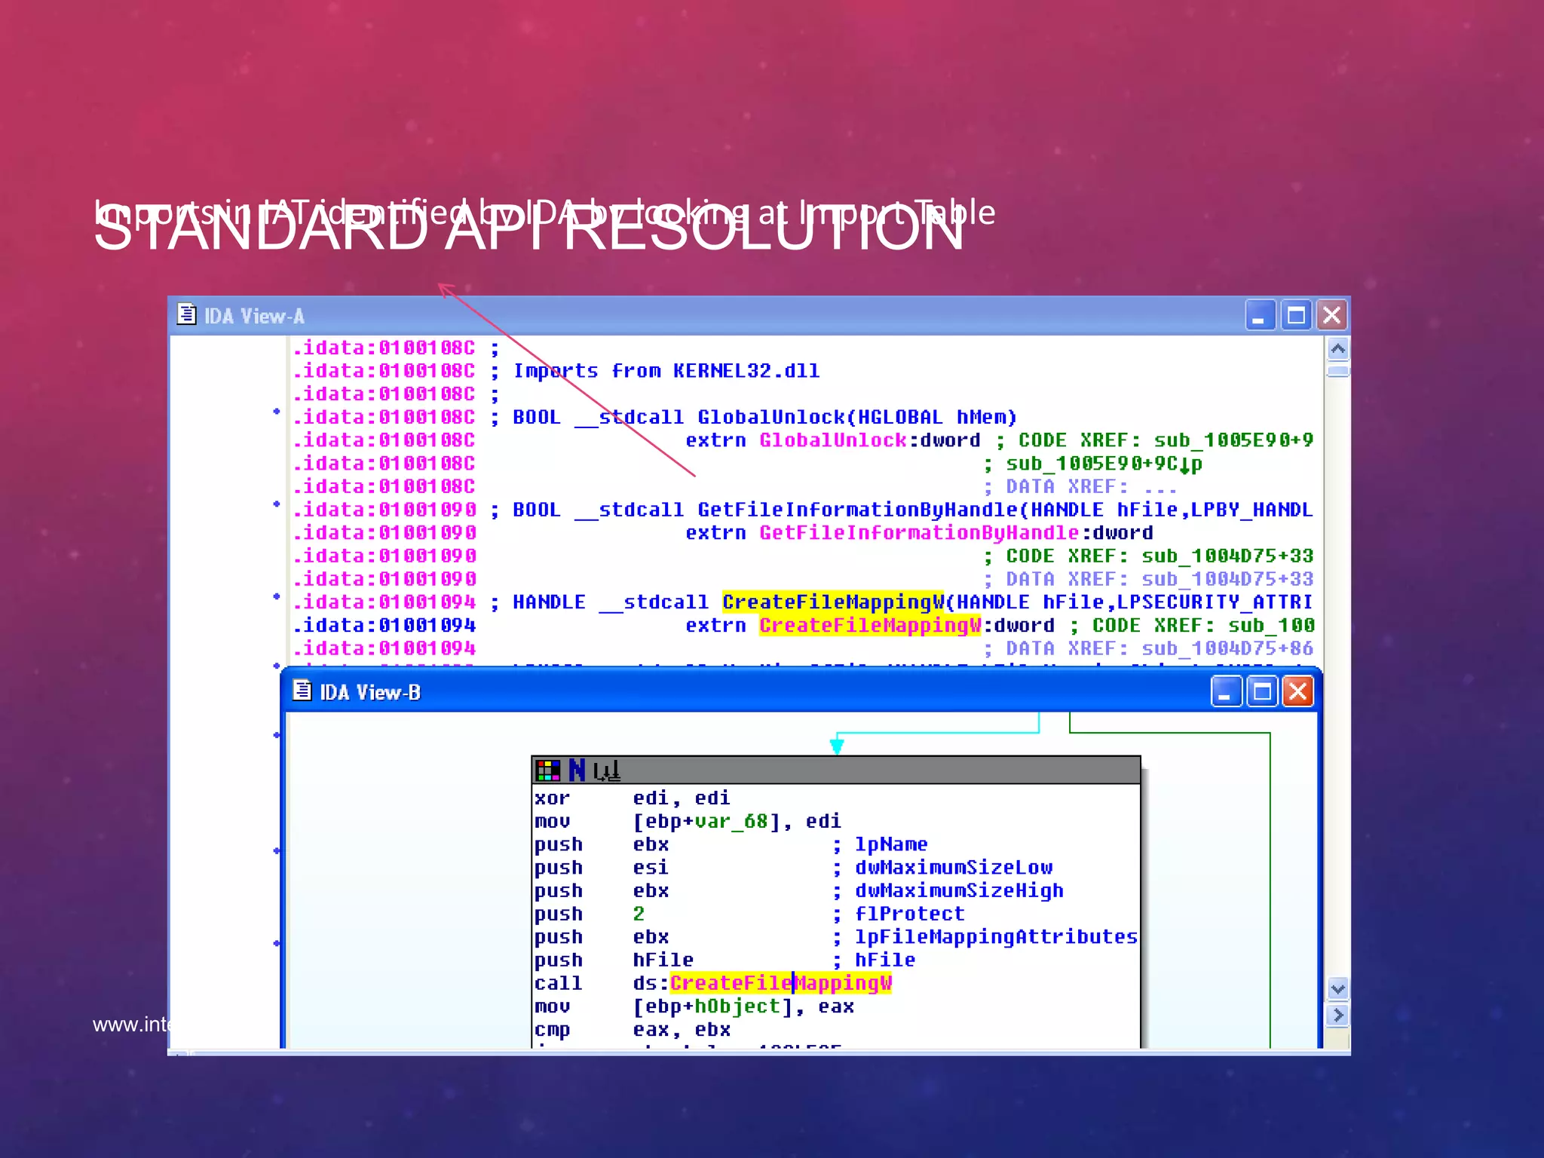Click the flProtect comment
Screen dimensions: 1544x1158
tap(909, 914)
